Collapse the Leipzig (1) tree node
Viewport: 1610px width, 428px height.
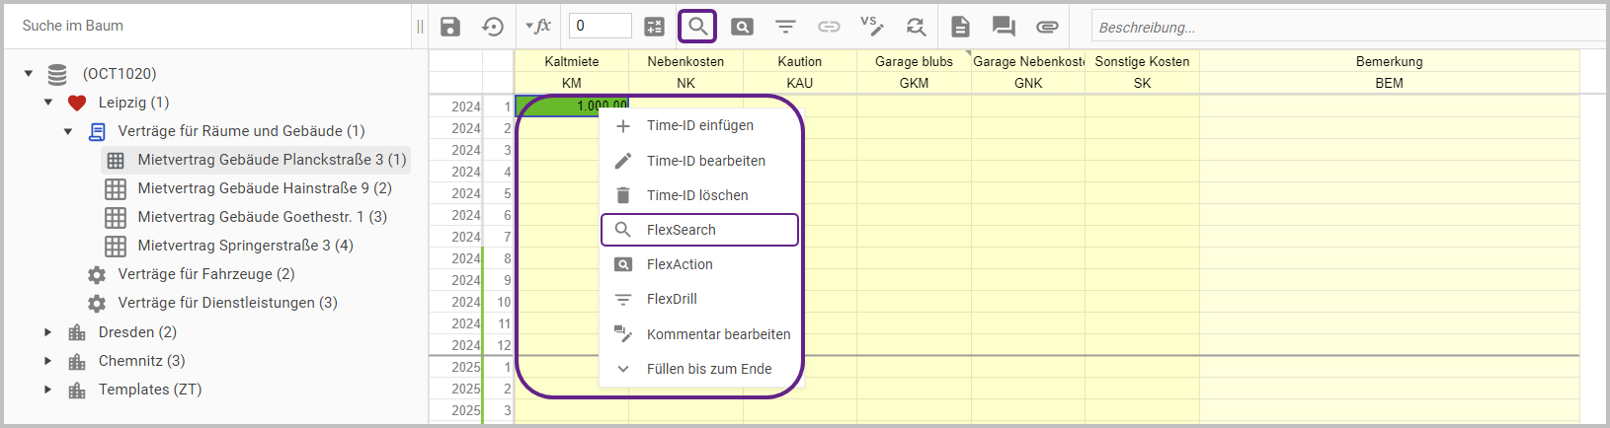point(47,103)
